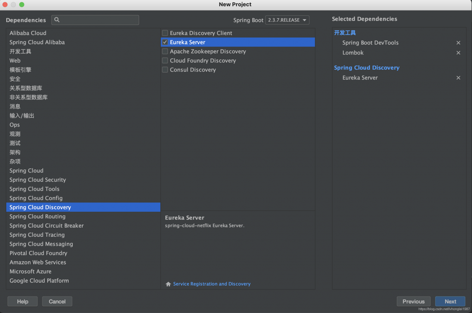Go back with the Previous button
The height and width of the screenshot is (313, 472).
(x=413, y=302)
